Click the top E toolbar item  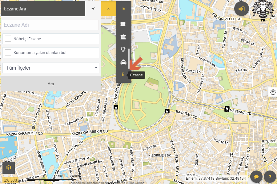coord(123,9)
